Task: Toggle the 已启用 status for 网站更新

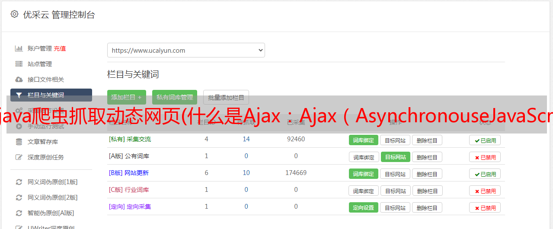Action: point(485,174)
